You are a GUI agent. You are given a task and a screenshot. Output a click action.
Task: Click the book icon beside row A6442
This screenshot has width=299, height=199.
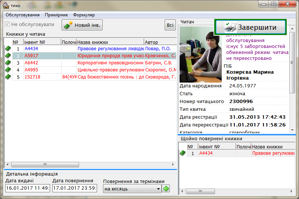8,63
